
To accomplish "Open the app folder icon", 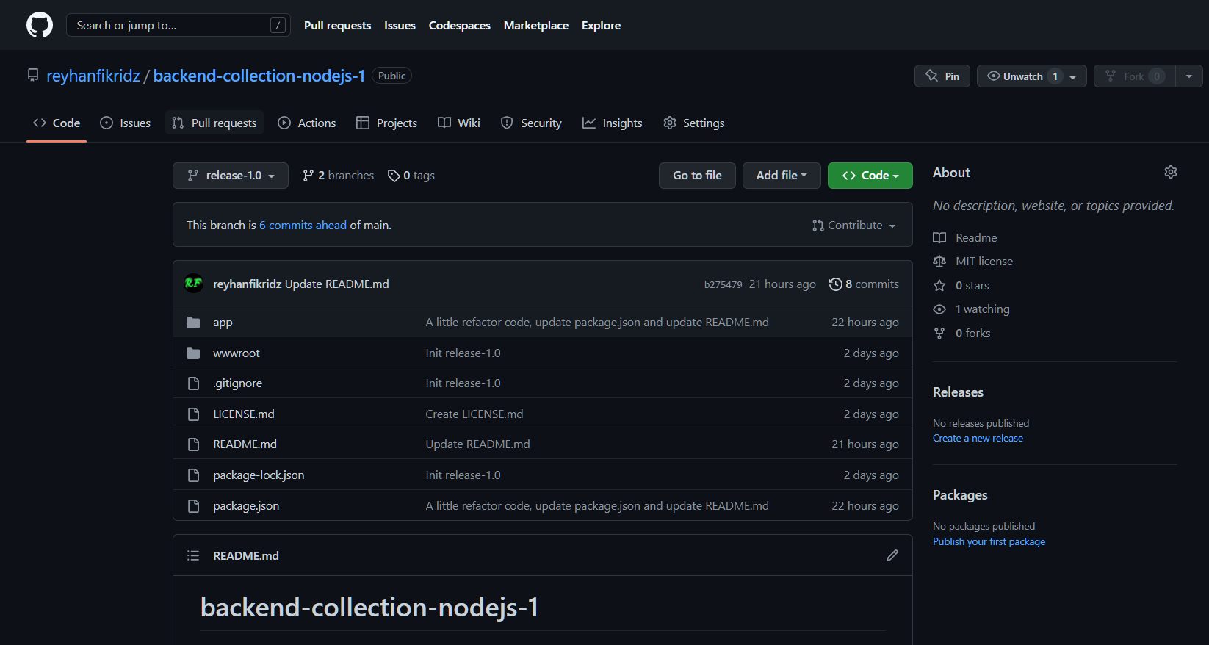I will point(193,322).
